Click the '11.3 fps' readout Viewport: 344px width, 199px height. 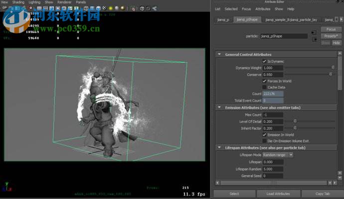coord(194,194)
